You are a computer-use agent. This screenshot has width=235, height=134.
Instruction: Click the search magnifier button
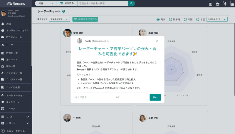point(131,4)
